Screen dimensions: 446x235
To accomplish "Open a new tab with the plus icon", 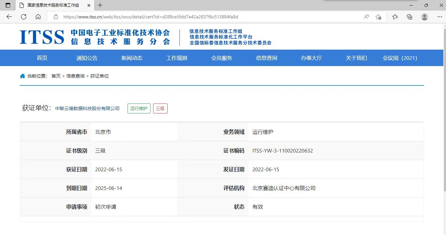I will (x=100, y=5).
